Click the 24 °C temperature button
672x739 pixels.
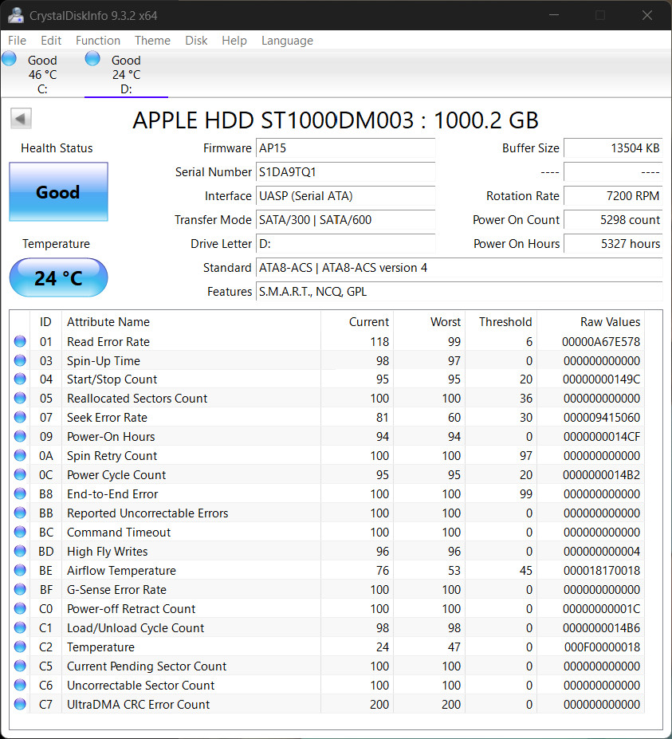[58, 277]
